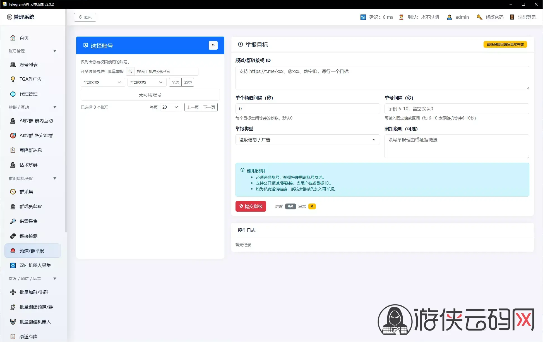Collapse the 炒群 / 互动 section arrow
This screenshot has width=543, height=342.
point(55,107)
